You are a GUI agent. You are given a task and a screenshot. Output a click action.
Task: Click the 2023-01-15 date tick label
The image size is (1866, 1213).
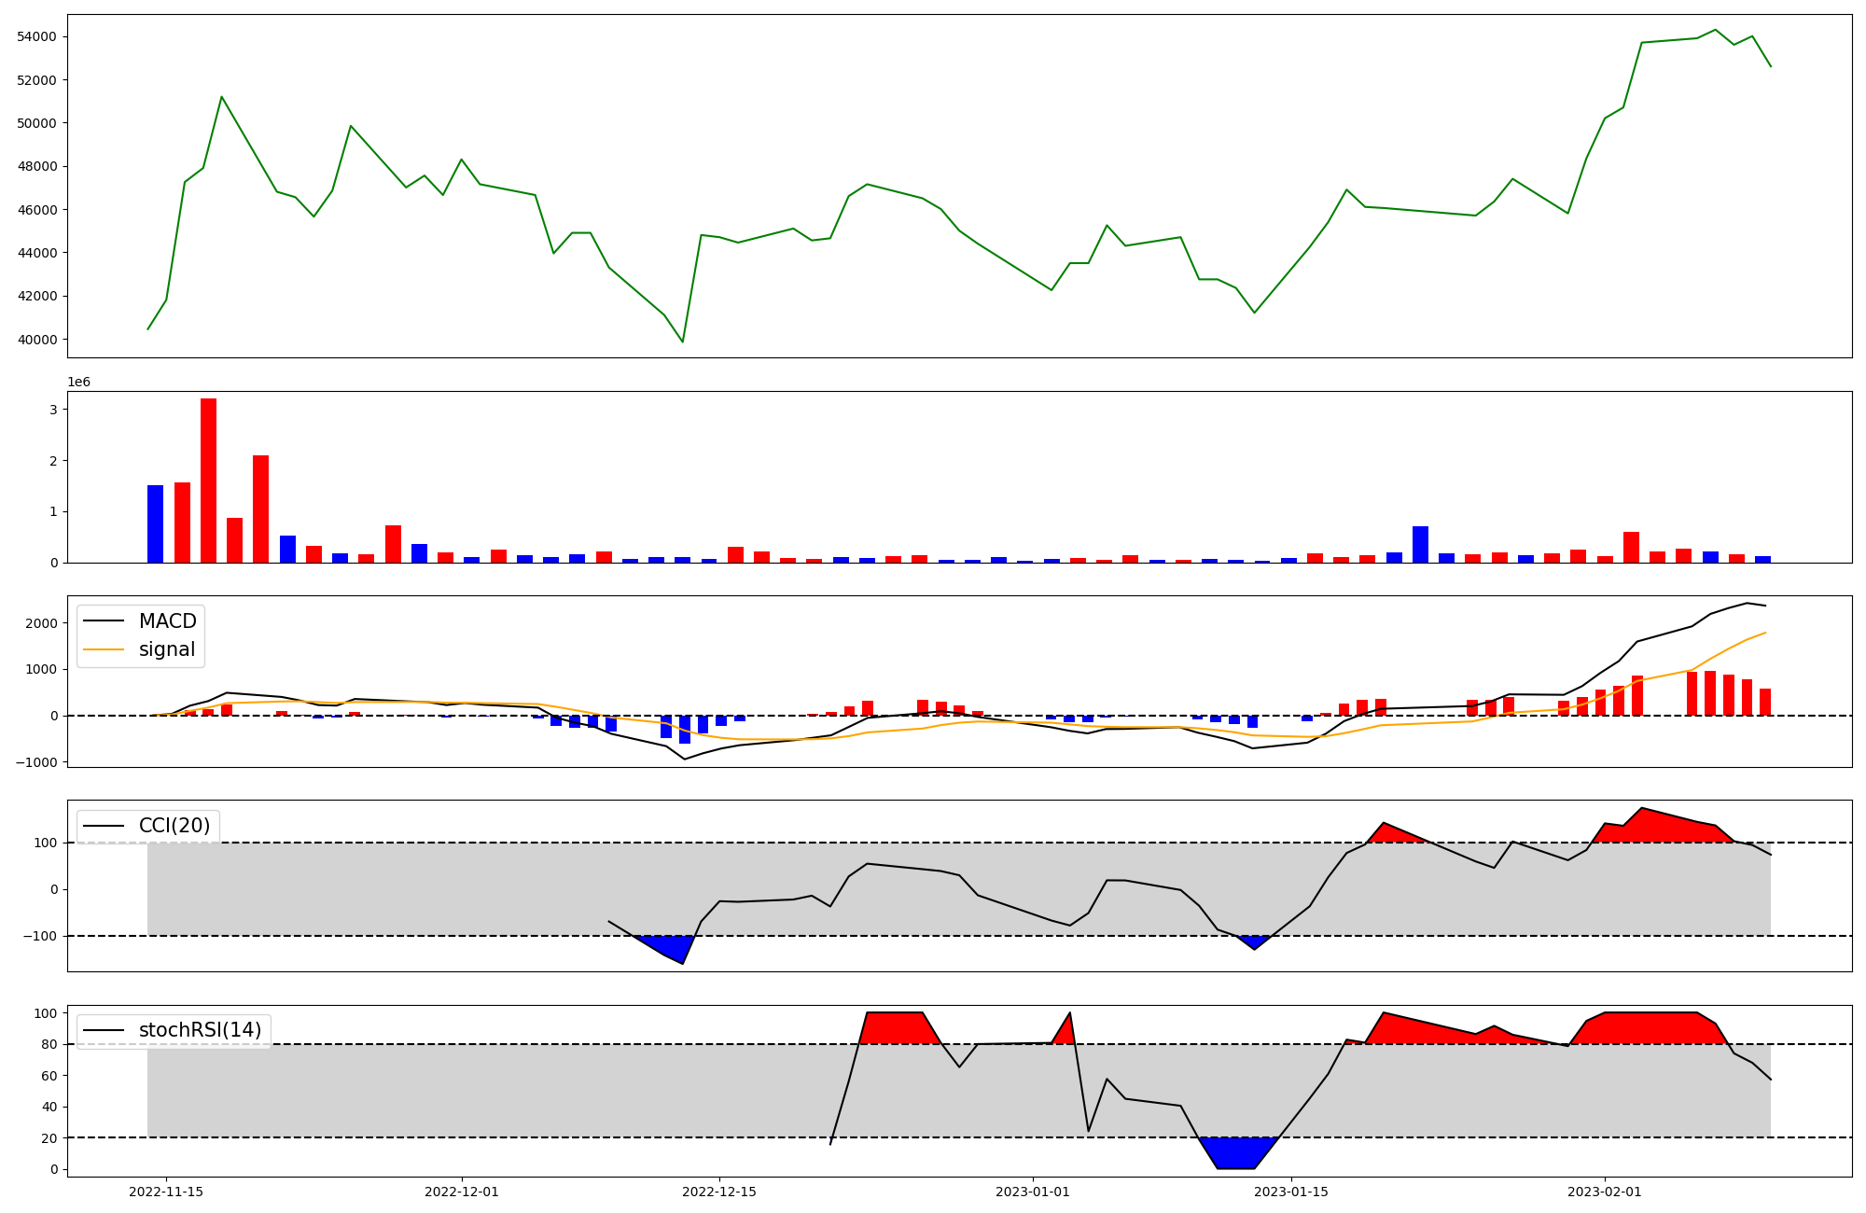[x=1291, y=1192]
